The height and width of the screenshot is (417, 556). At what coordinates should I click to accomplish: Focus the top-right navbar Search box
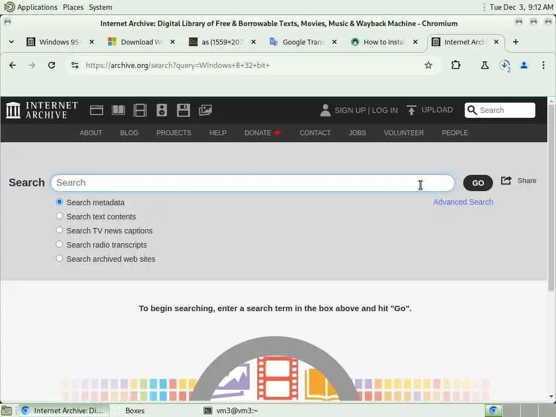pyautogui.click(x=500, y=110)
